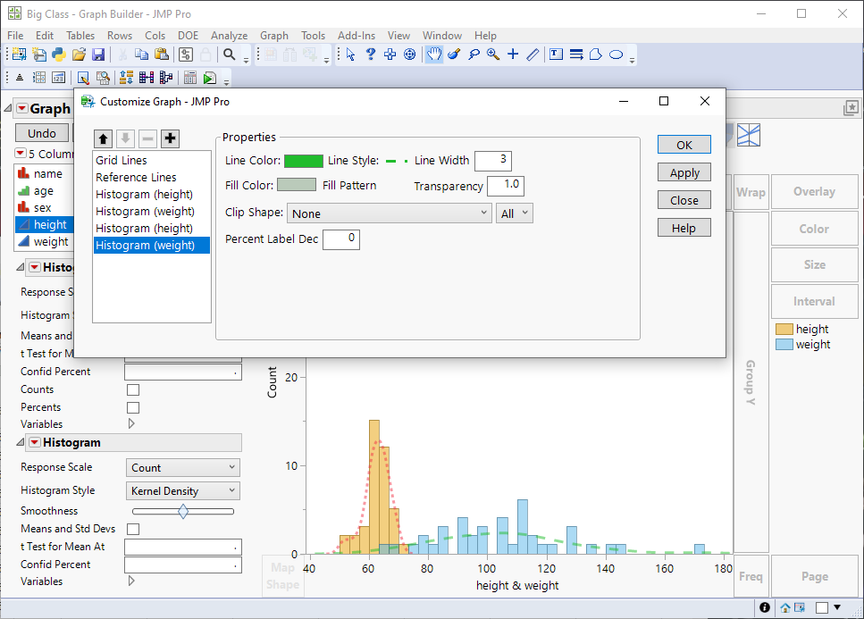Click the Close button in the dialog

click(x=684, y=200)
